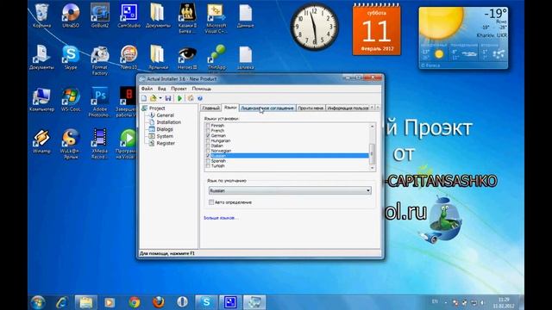Click the blue Help question mark icon
This screenshot has height=310, width=552.
pyautogui.click(x=199, y=98)
